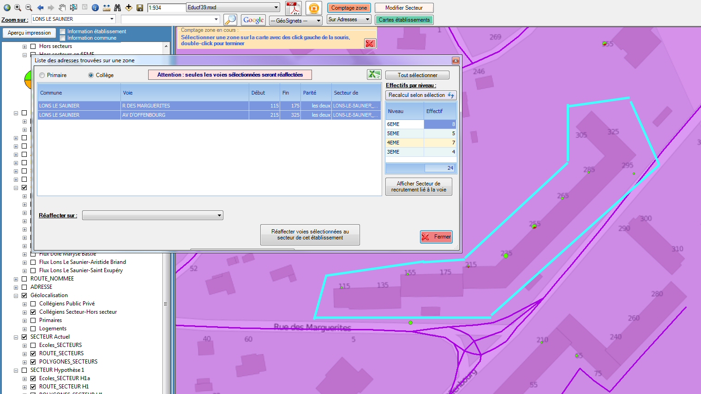The width and height of the screenshot is (701, 394).
Task: Select the R DES MARGUERITES row
Action: click(x=209, y=106)
